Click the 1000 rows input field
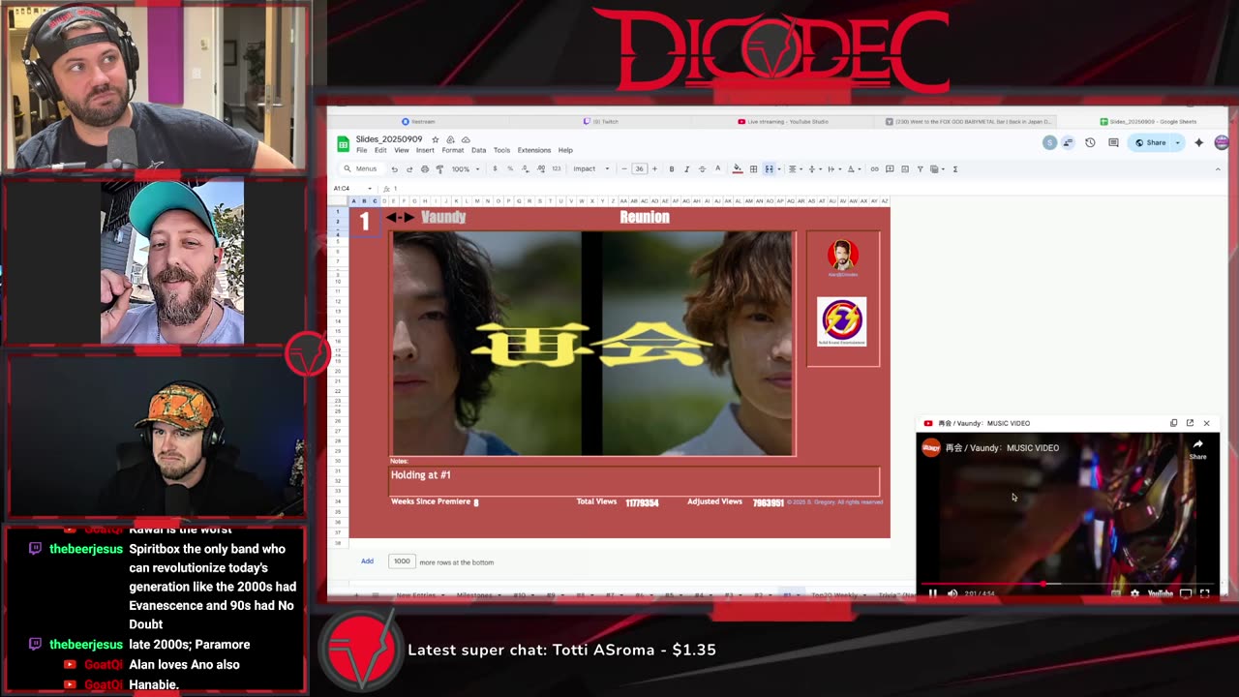This screenshot has width=1239, height=697. 402,561
